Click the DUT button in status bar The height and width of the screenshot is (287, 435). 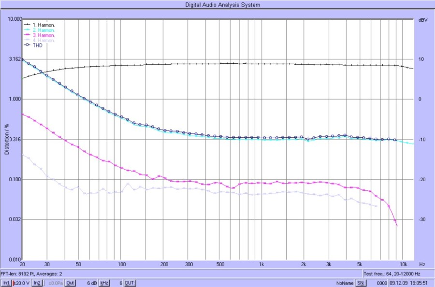pos(130,283)
